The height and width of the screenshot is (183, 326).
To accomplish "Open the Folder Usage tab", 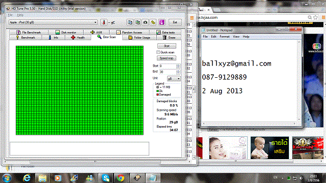I will (x=139, y=38).
